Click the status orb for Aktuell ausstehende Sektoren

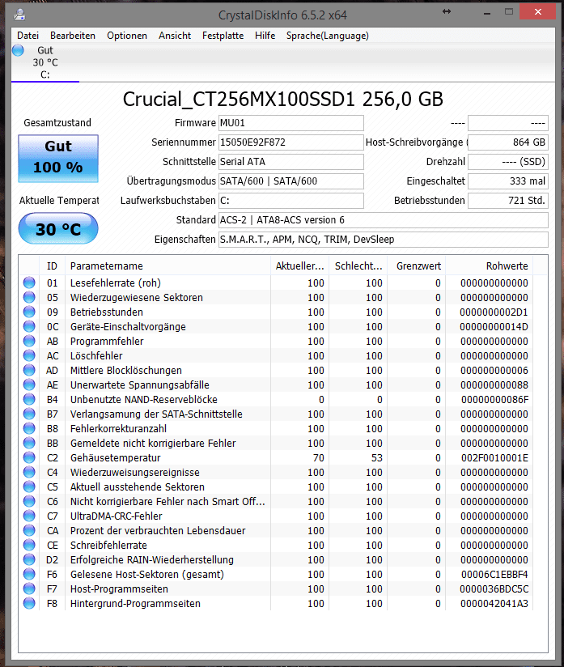(x=29, y=486)
